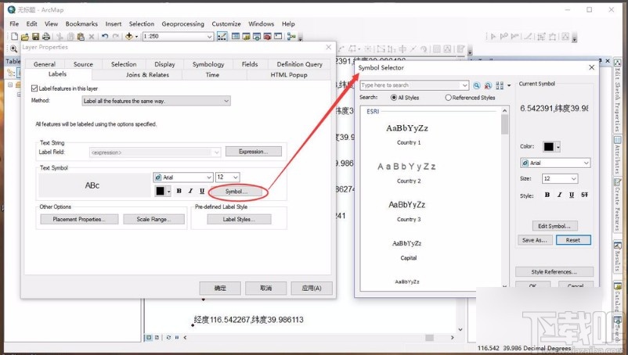Toggle Italic style in Symbol Selector
The height and width of the screenshot is (355, 628).
560,195
